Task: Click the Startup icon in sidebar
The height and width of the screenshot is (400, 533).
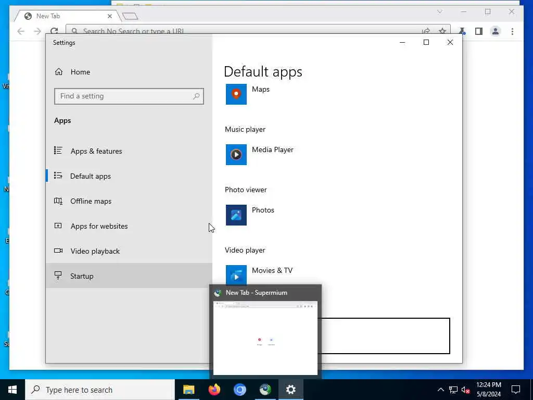Action: point(58,276)
